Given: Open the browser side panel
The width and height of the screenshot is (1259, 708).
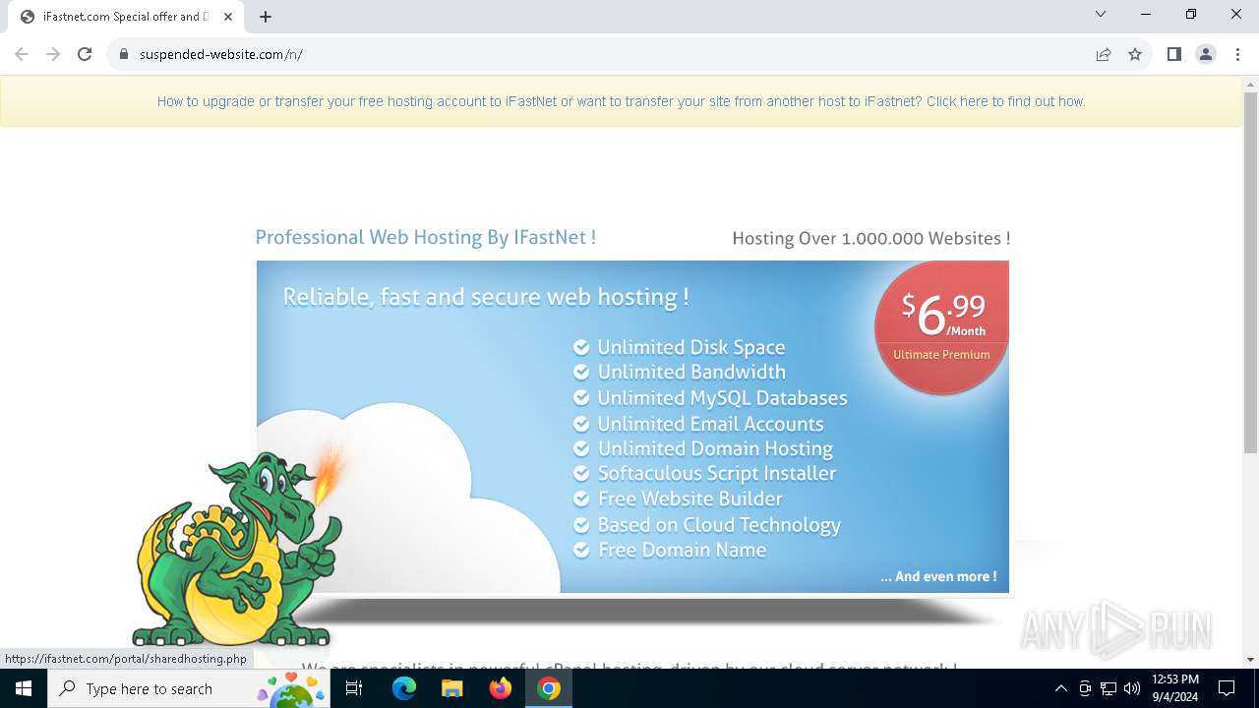Looking at the screenshot, I should coord(1173,54).
